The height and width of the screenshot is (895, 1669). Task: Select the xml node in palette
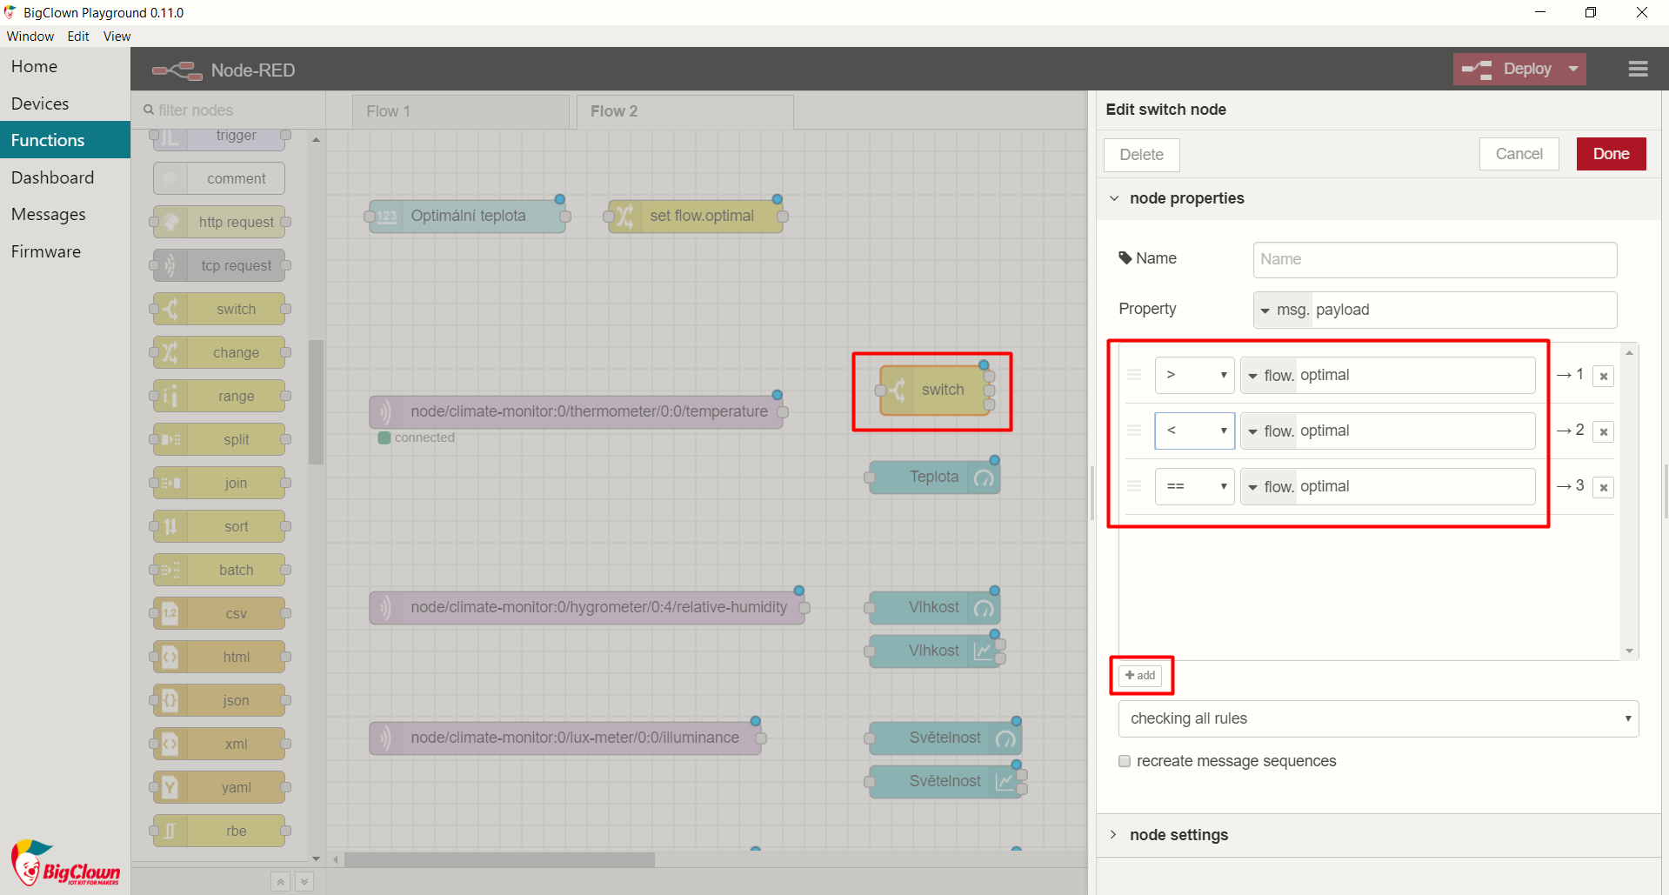coord(219,744)
